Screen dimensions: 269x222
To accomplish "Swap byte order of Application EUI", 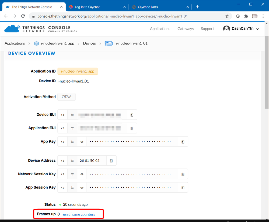I will 72,128.
